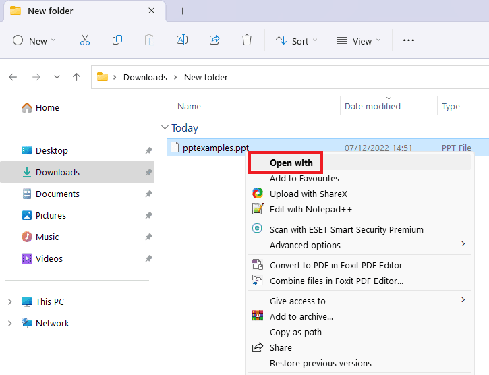Click the Cut scissors icon
The width and height of the screenshot is (489, 375).
coord(85,40)
